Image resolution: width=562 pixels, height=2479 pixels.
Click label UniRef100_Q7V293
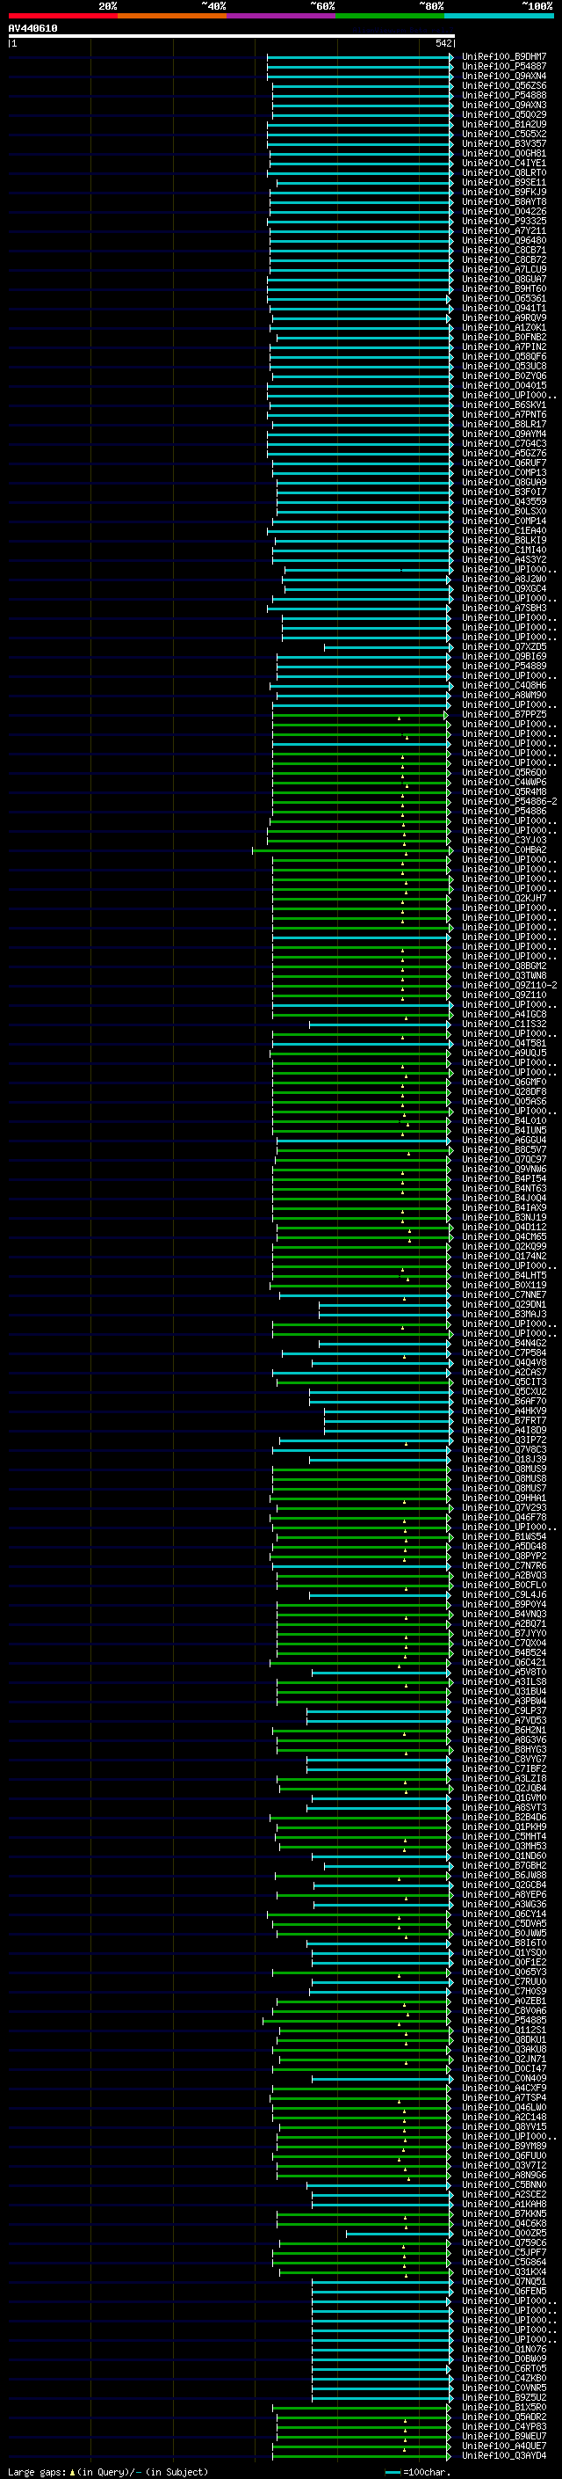pos(504,1507)
